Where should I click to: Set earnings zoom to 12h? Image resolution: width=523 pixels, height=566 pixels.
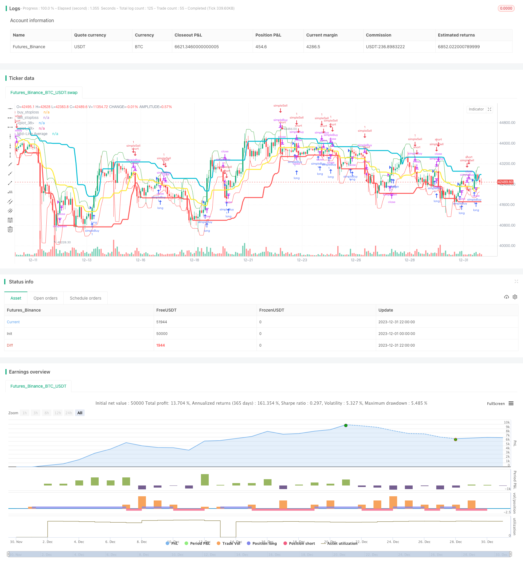tap(58, 413)
